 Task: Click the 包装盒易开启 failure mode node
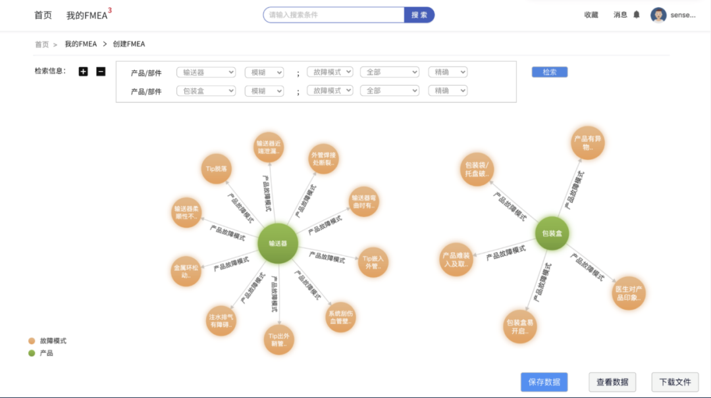click(519, 326)
